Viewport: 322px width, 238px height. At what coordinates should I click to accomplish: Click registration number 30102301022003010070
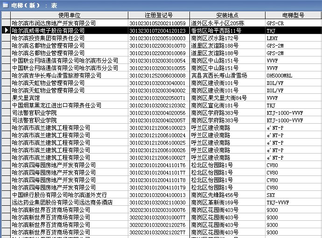pos(159,45)
